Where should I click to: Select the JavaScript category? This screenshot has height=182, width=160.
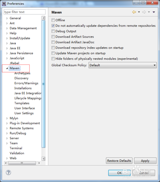tap(17, 58)
